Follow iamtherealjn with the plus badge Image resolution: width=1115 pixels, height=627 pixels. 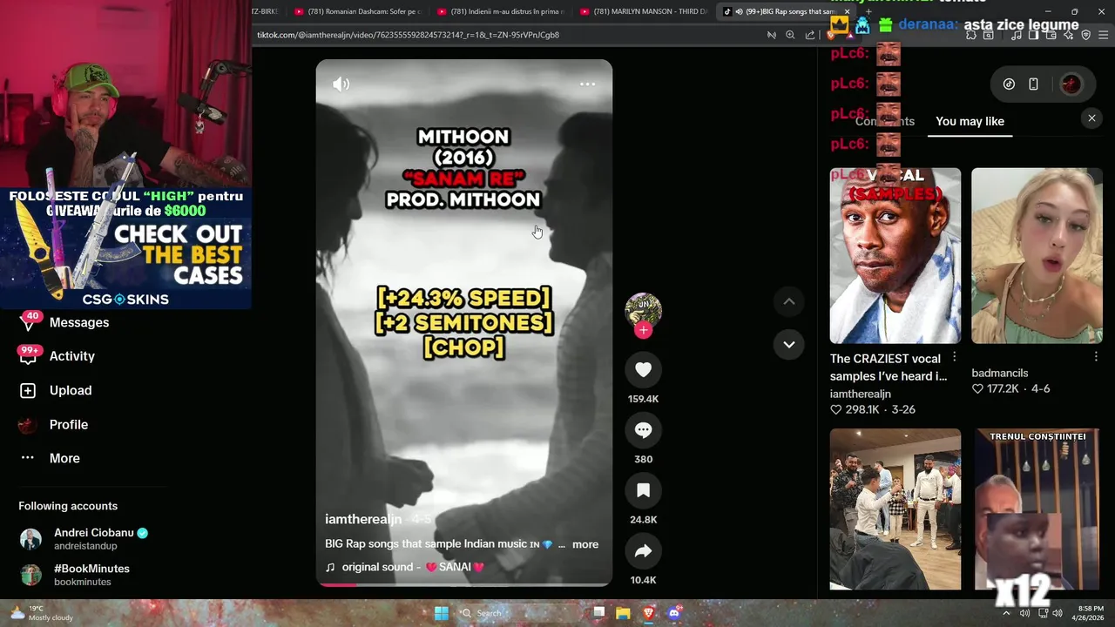click(x=643, y=330)
